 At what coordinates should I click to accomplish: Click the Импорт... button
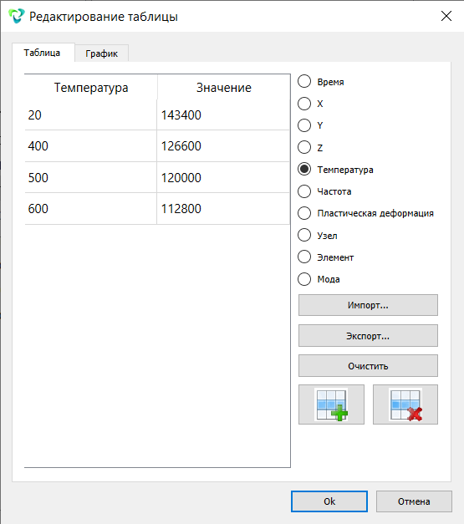pyautogui.click(x=368, y=305)
